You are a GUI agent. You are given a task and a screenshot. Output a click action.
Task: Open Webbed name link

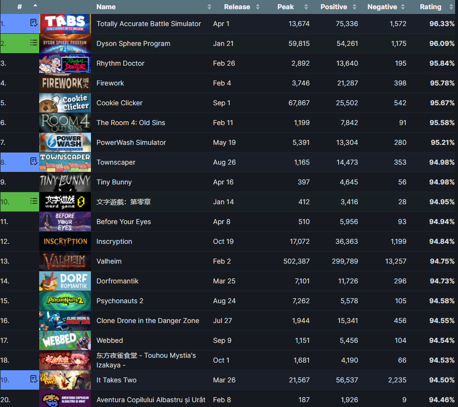point(109,340)
